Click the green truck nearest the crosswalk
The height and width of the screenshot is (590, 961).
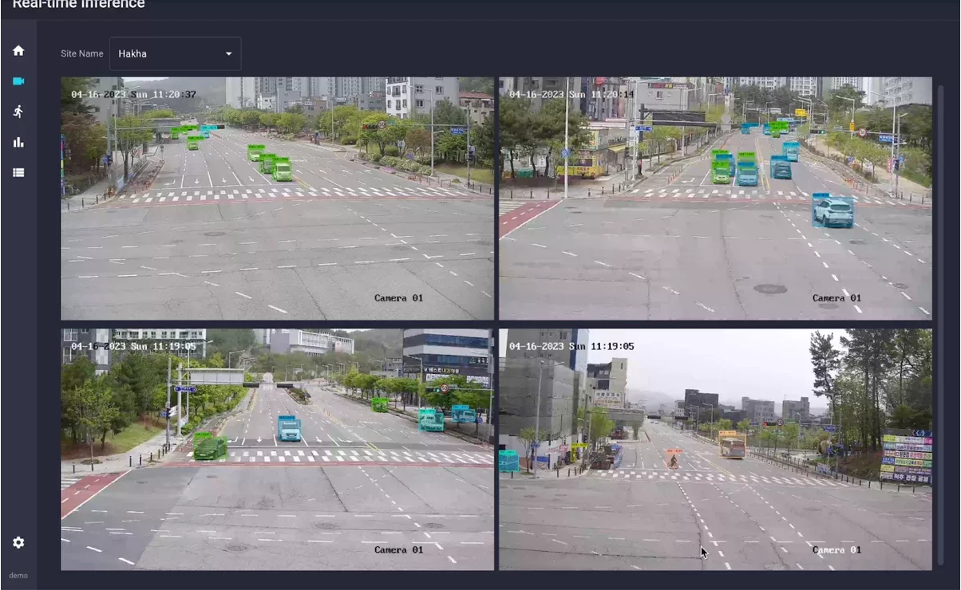click(x=282, y=170)
